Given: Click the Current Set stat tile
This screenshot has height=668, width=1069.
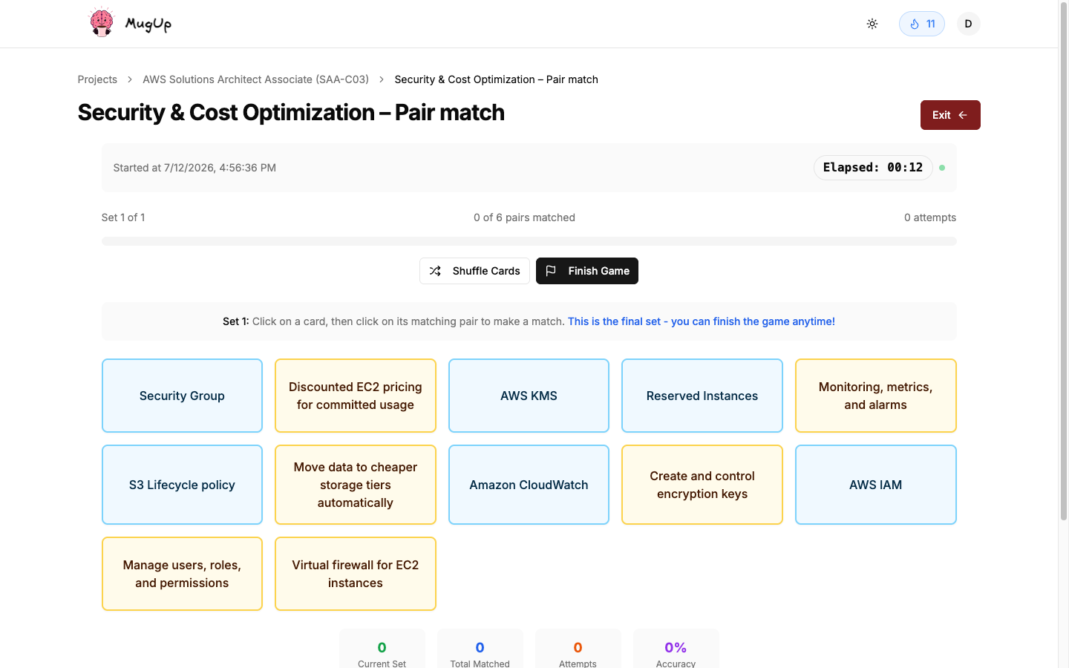Looking at the screenshot, I should pos(382,650).
